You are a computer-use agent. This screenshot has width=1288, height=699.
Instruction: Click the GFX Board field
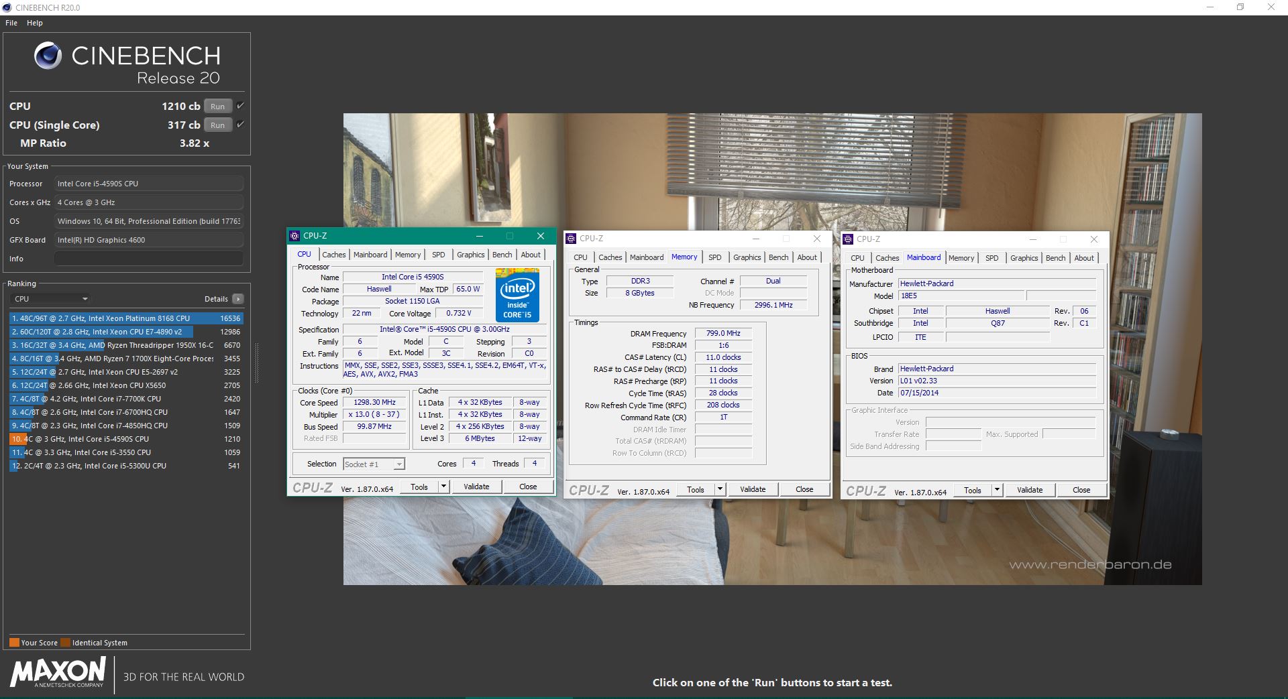149,240
